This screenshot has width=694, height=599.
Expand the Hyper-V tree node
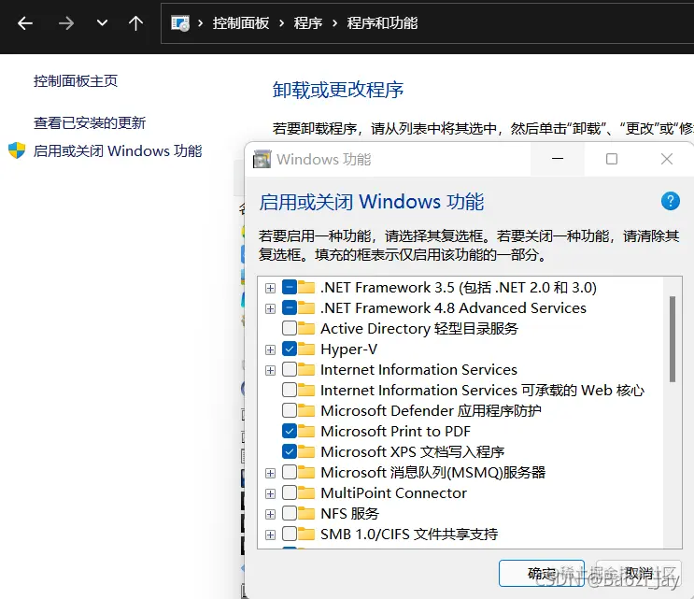point(270,349)
